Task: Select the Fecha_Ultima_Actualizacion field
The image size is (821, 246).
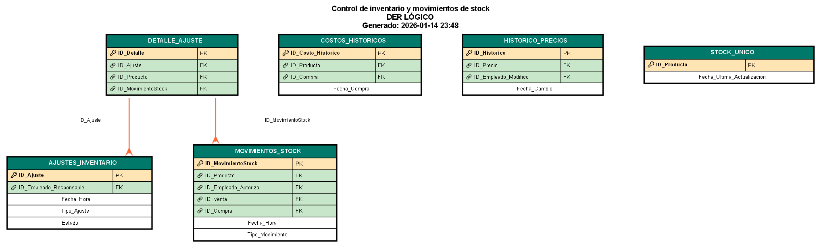Action: 732,77
